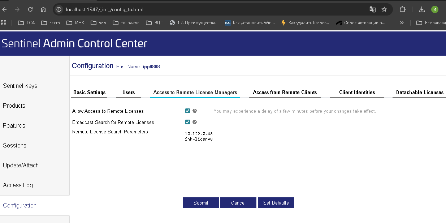The image size is (446, 223).
Task: Open the Detachable Licenses tab
Action: pyautogui.click(x=420, y=93)
